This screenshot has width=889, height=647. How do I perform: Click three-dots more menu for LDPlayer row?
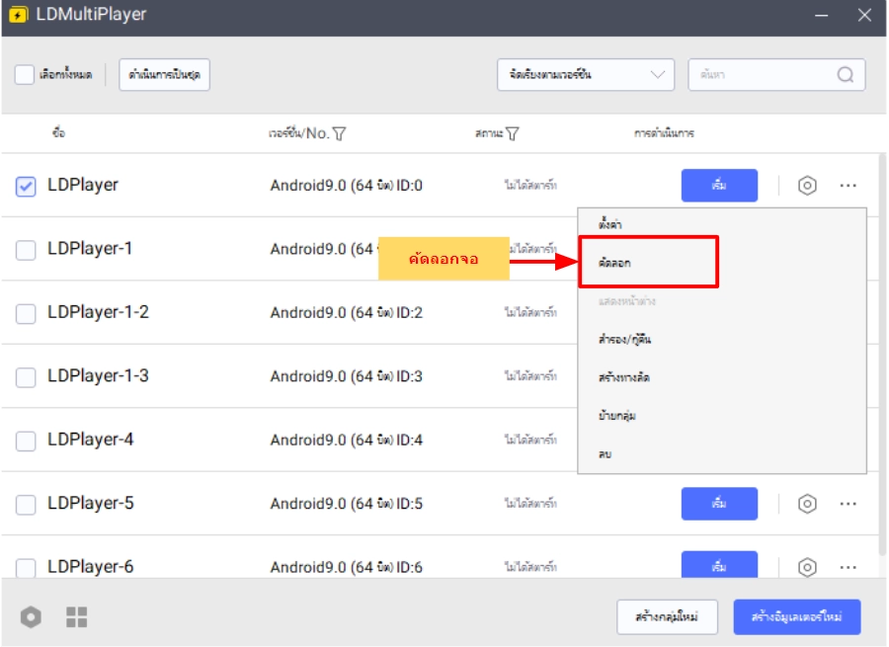coord(849,186)
